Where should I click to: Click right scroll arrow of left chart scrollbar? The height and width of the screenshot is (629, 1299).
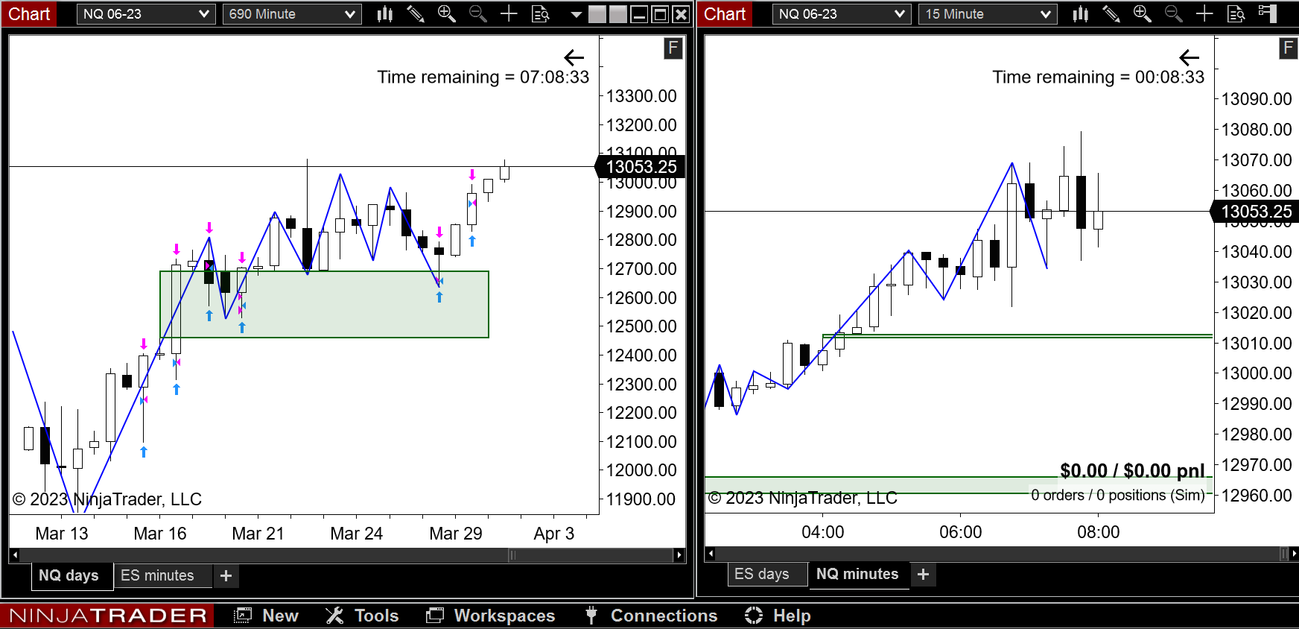pos(679,554)
